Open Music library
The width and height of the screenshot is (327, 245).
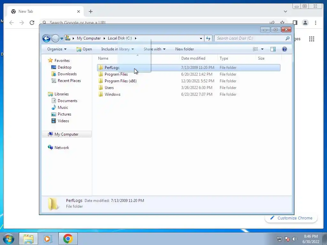click(x=63, y=108)
